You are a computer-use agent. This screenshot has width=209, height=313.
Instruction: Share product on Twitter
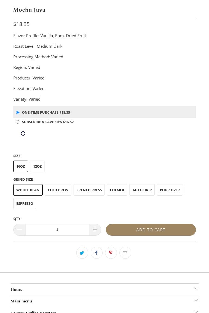(x=82, y=253)
